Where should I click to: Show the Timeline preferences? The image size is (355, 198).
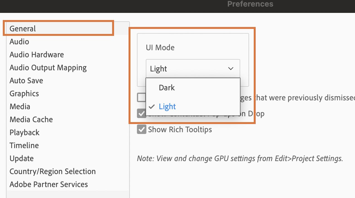[24, 145]
